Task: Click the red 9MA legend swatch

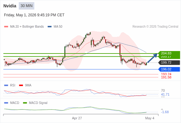Action: coord(21,85)
